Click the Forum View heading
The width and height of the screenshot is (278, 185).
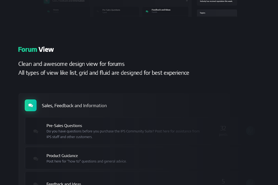36,50
